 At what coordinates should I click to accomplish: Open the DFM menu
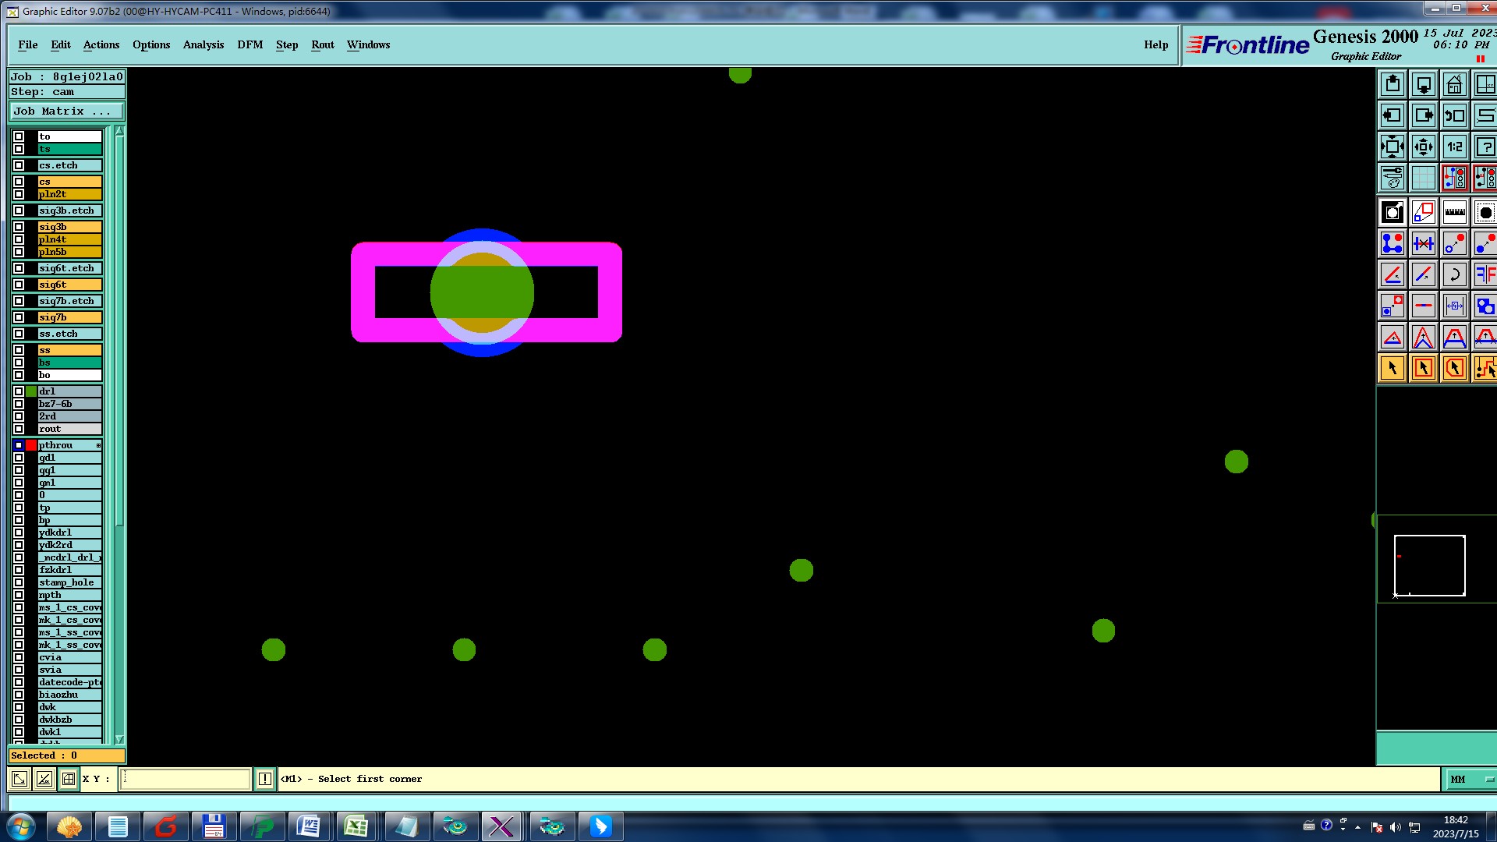[x=249, y=44]
